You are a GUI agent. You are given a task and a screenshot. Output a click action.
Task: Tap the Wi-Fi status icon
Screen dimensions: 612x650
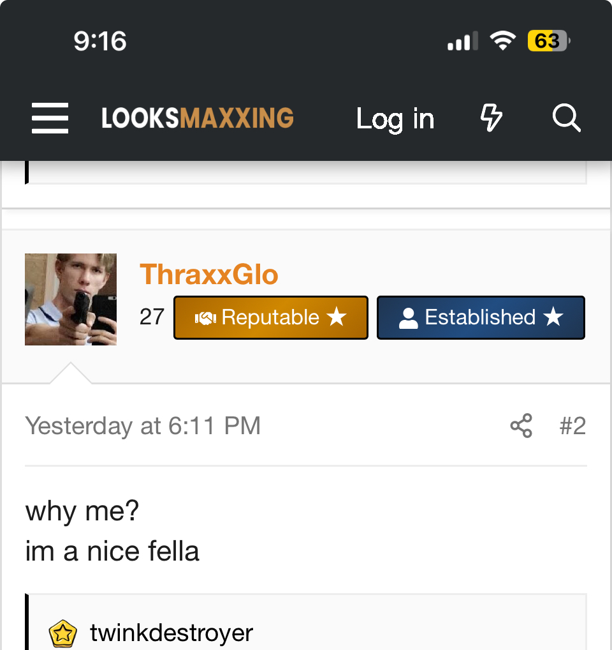coord(503,41)
